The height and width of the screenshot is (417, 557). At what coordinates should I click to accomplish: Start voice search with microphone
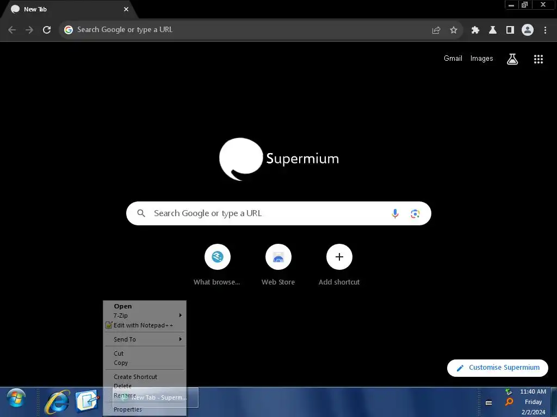click(395, 213)
